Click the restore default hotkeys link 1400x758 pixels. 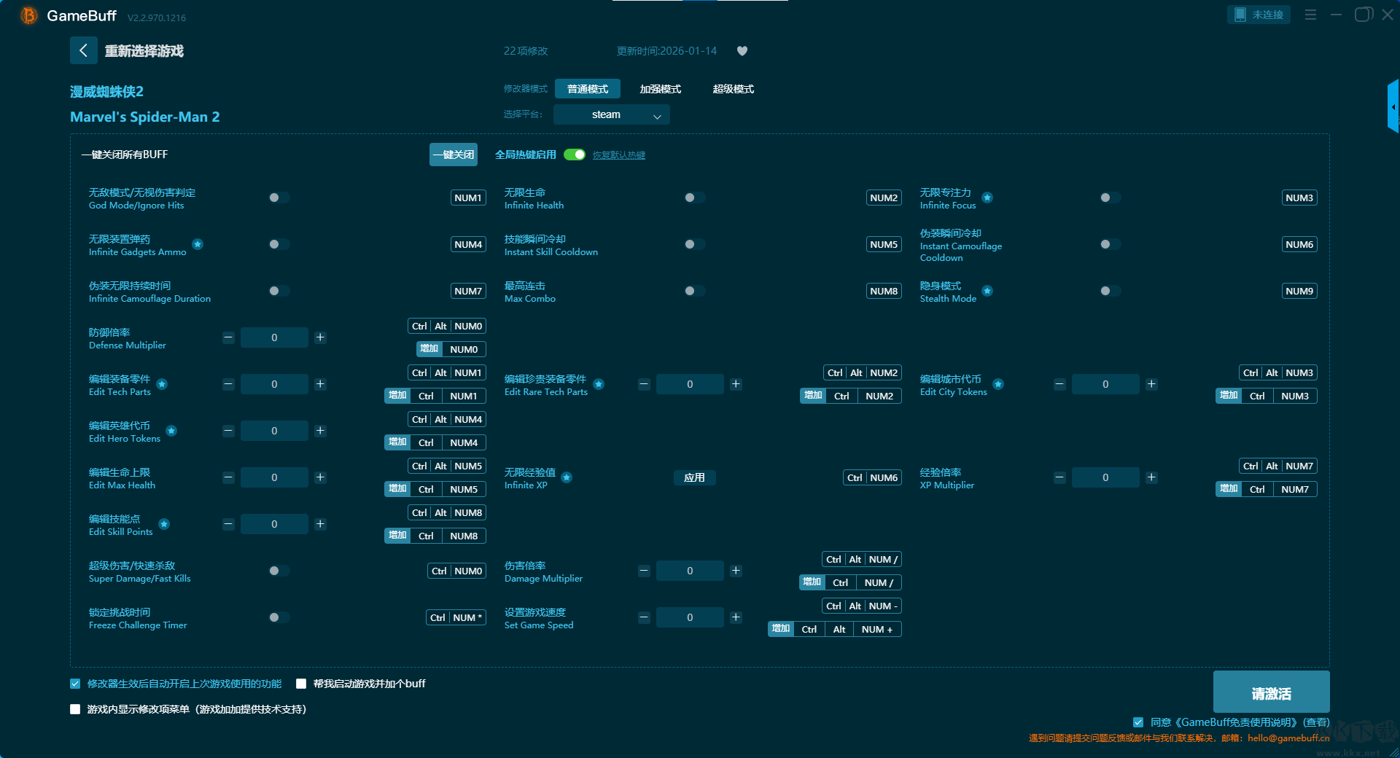pos(619,155)
